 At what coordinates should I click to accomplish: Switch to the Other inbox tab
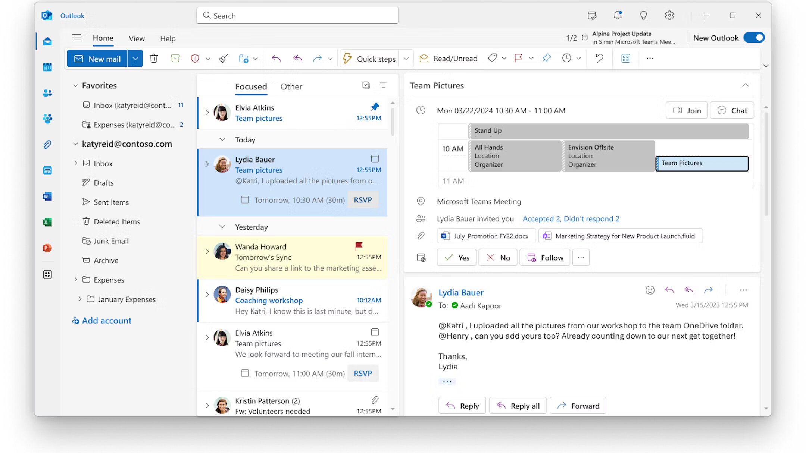[291, 86]
